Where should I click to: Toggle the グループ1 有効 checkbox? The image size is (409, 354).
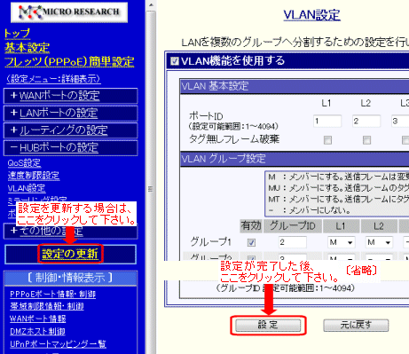pos(251,242)
